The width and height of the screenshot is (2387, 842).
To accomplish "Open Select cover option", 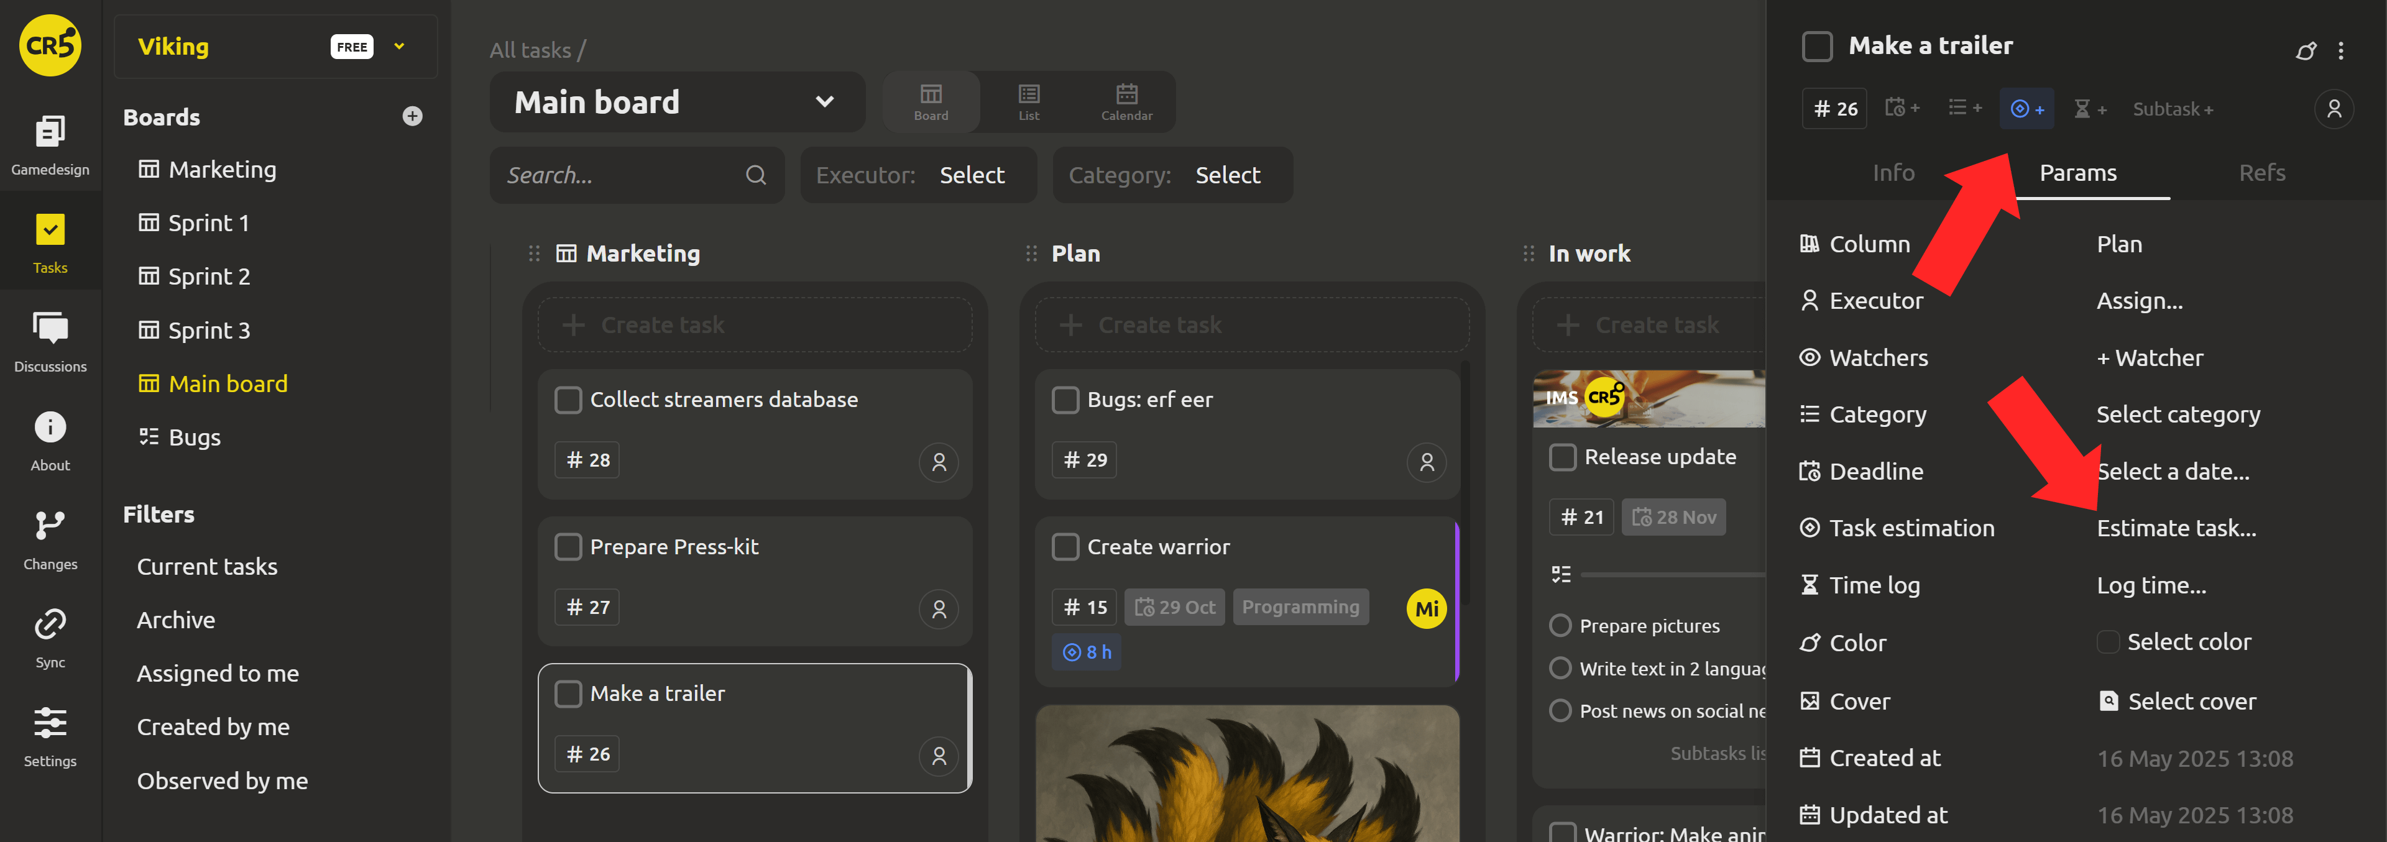I will pyautogui.click(x=2178, y=701).
